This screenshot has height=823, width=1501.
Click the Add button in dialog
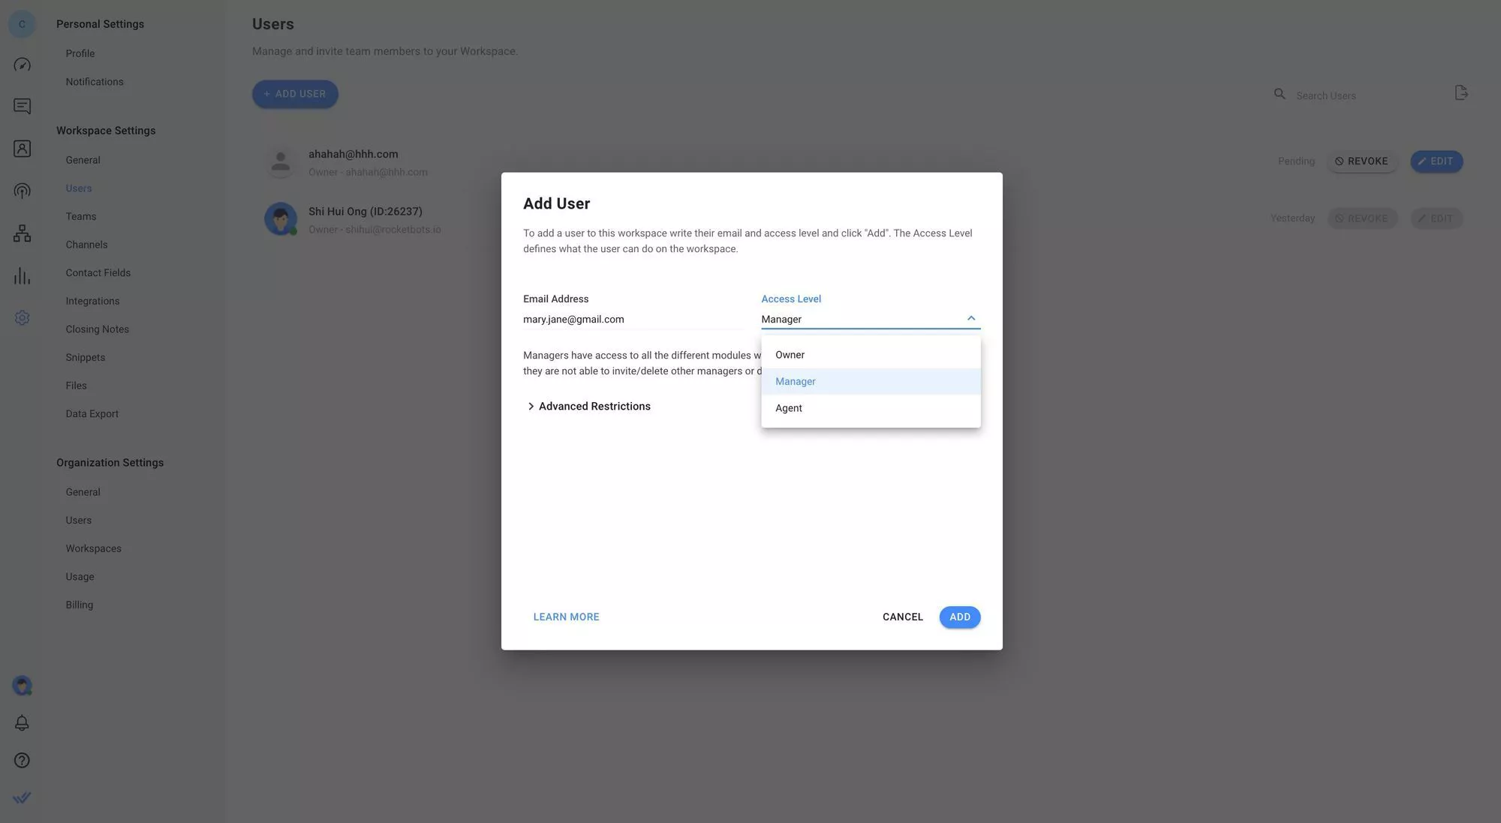coord(959,617)
